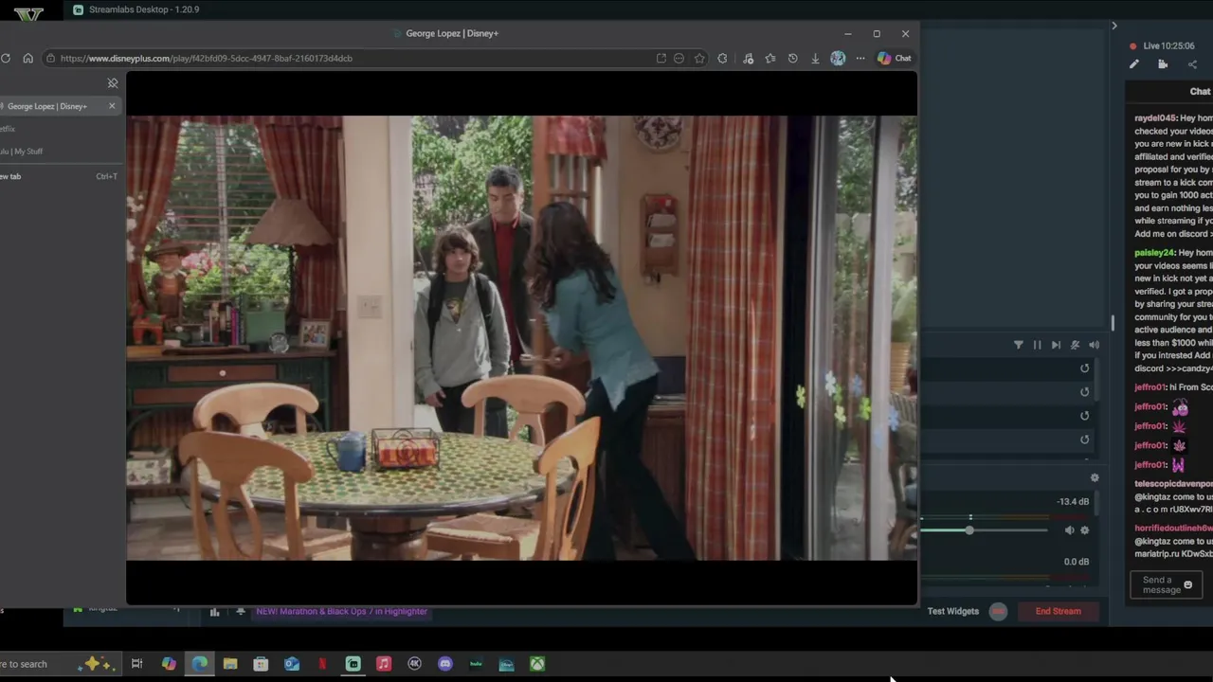1213x682 pixels.
Task: Open File Explorer on the taskbar
Action: click(230, 664)
